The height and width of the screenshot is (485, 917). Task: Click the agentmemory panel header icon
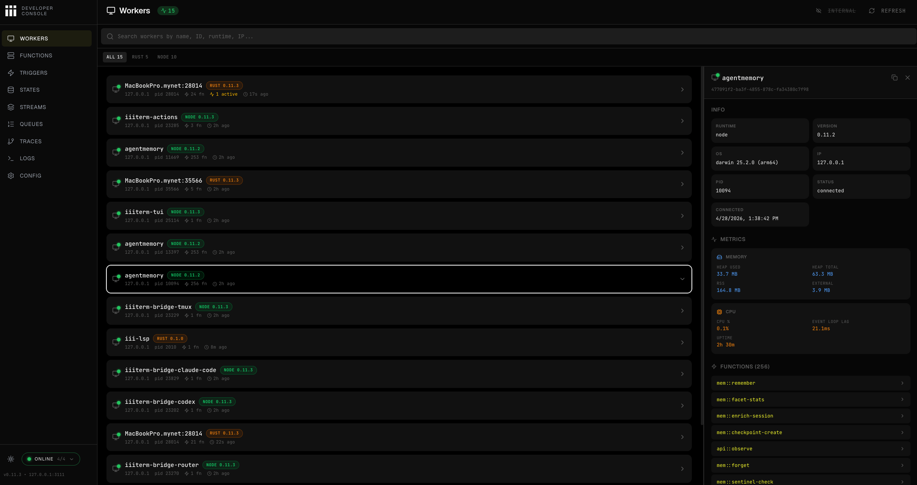click(x=715, y=77)
